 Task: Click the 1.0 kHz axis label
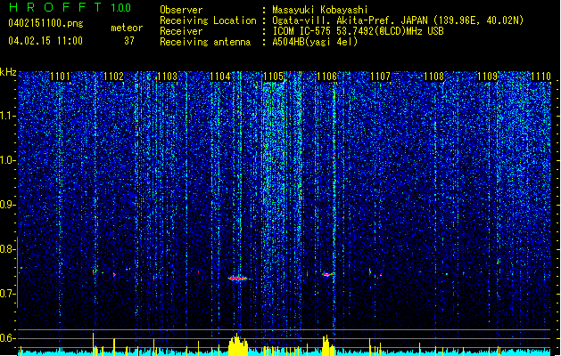(x=8, y=160)
